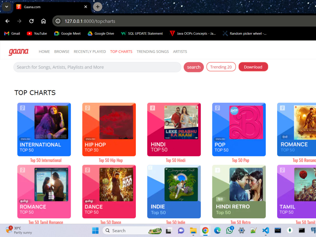This screenshot has width=316, height=237.
Task: Click the browser forward arrow
Action: click(19, 21)
